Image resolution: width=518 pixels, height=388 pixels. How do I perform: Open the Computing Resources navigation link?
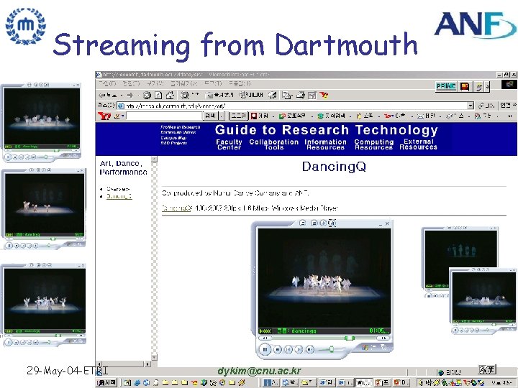(373, 144)
